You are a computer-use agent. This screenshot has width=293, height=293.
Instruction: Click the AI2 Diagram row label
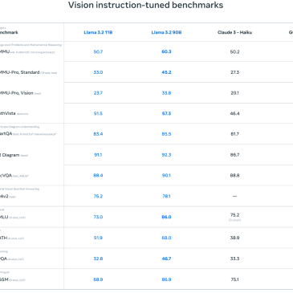10,155
